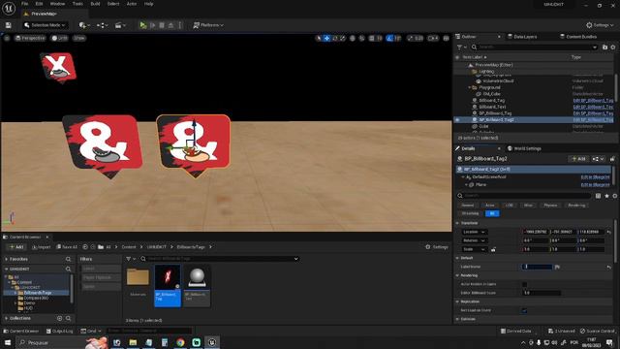This screenshot has width=620, height=349.
Task: Open the Settings menu at top right
Action: [600, 25]
